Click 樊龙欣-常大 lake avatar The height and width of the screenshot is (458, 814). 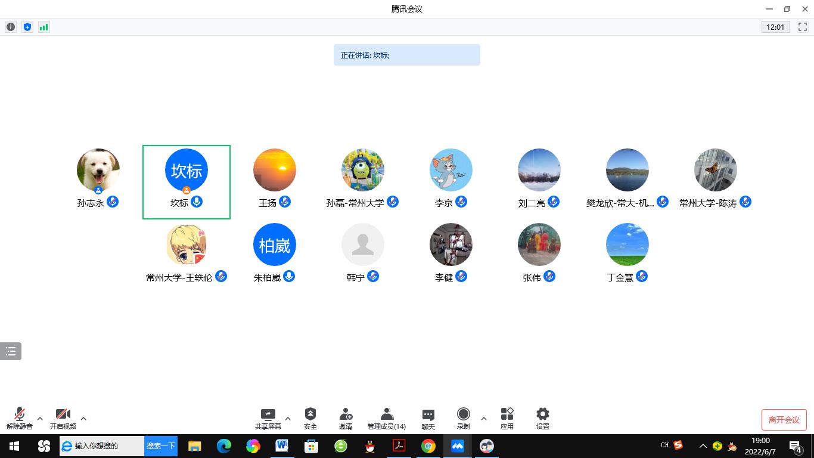(x=627, y=170)
